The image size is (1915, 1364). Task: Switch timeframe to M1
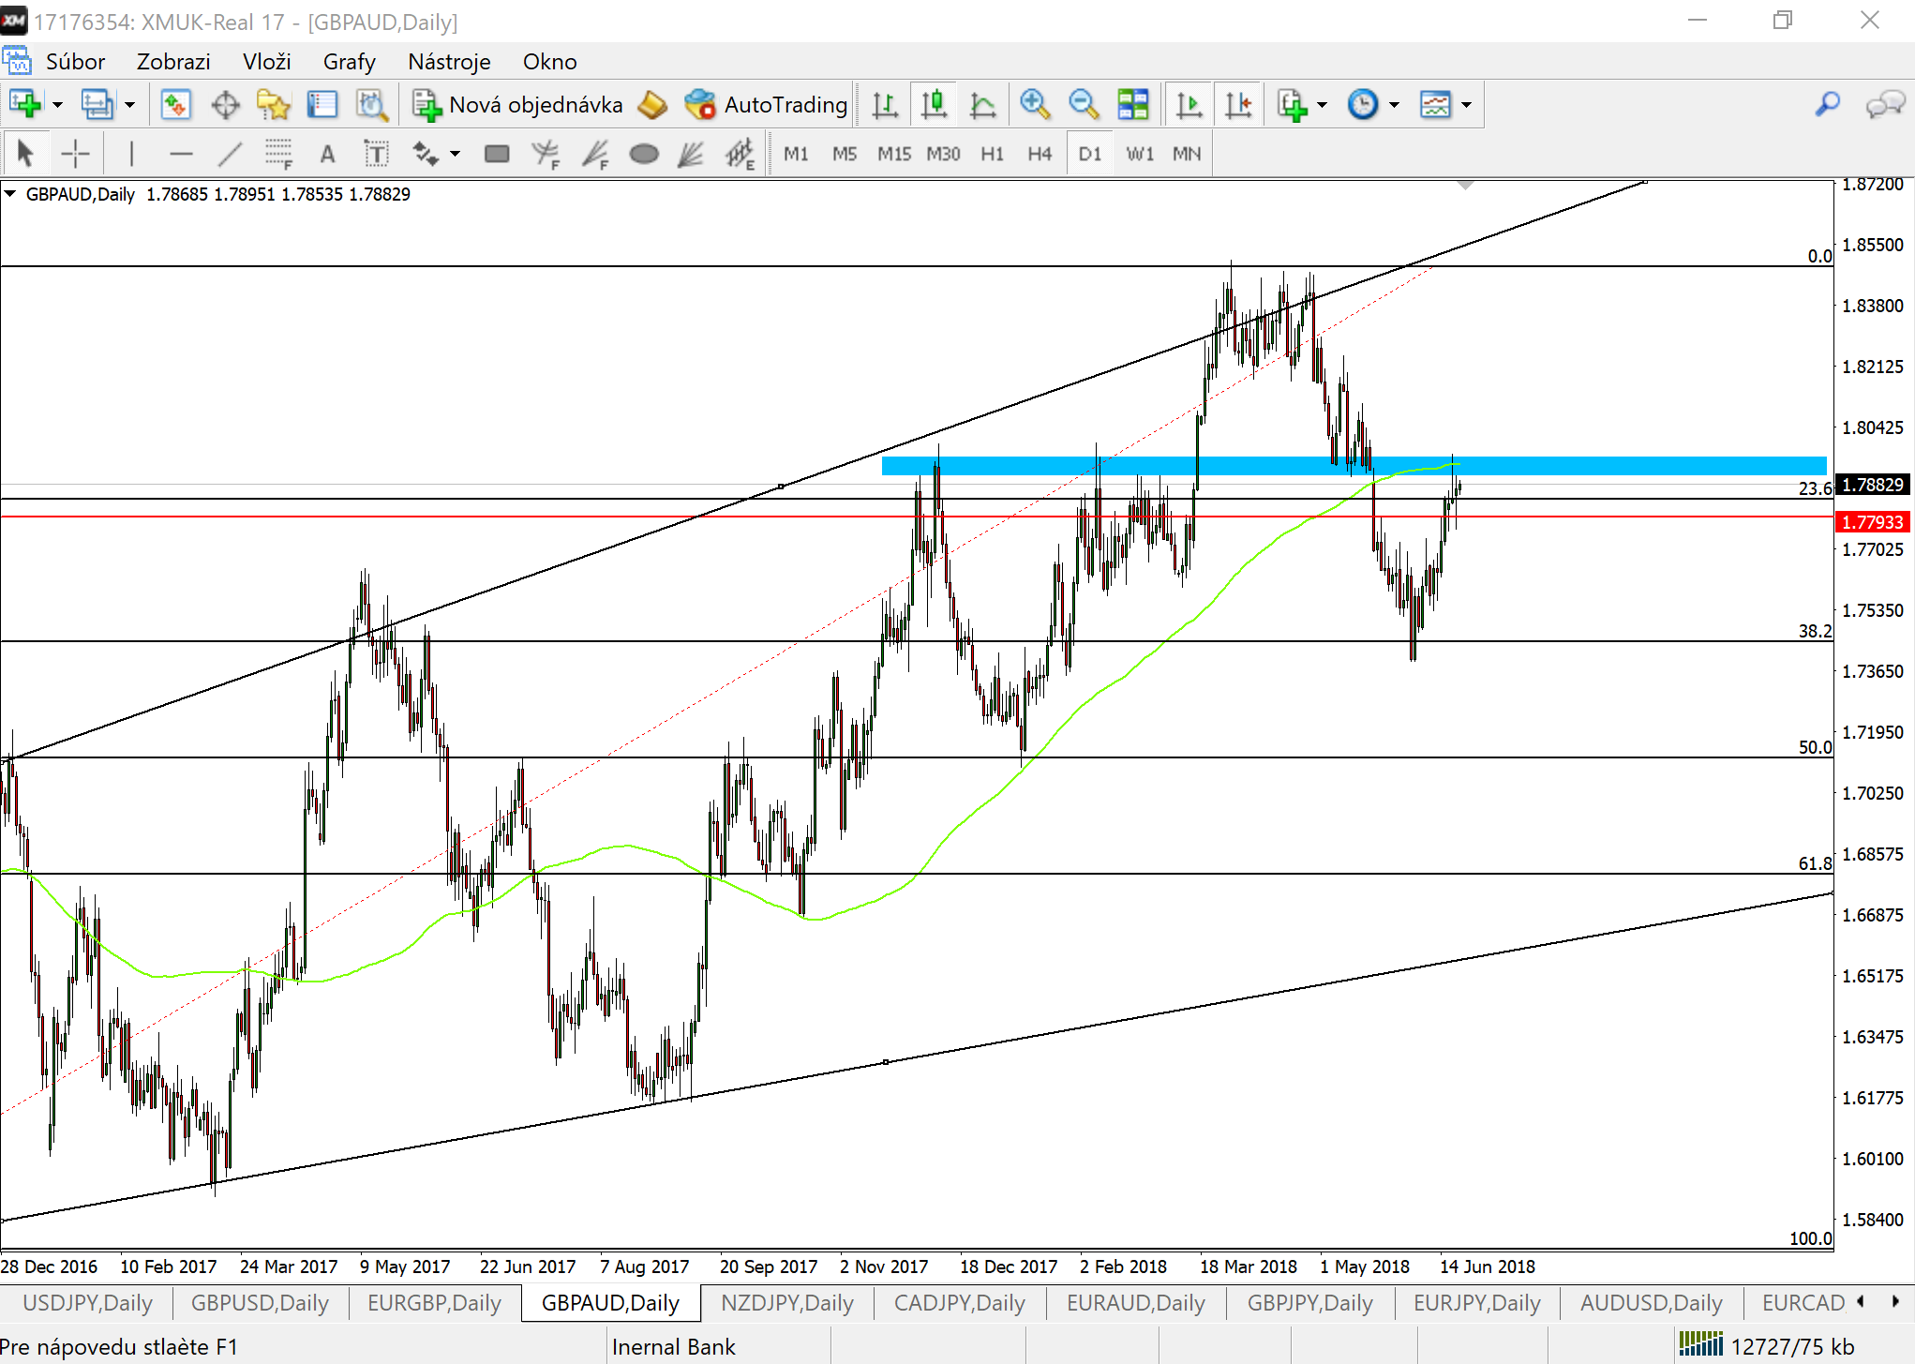click(x=796, y=154)
